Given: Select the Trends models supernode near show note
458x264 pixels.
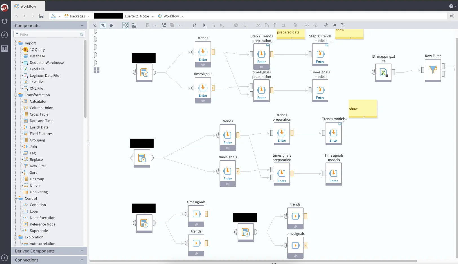Looking at the screenshot, I should 334,133.
